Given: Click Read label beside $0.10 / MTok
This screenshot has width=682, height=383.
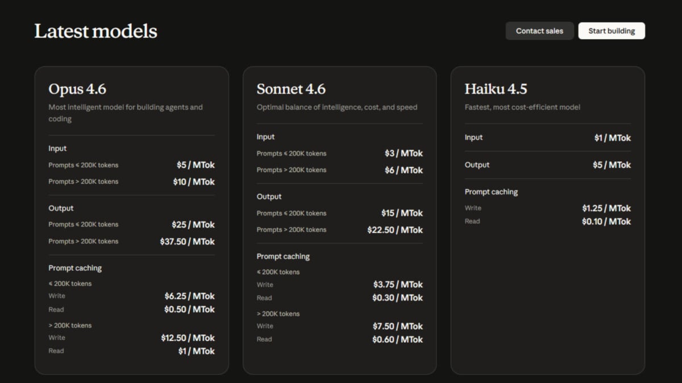Looking at the screenshot, I should tap(472, 221).
